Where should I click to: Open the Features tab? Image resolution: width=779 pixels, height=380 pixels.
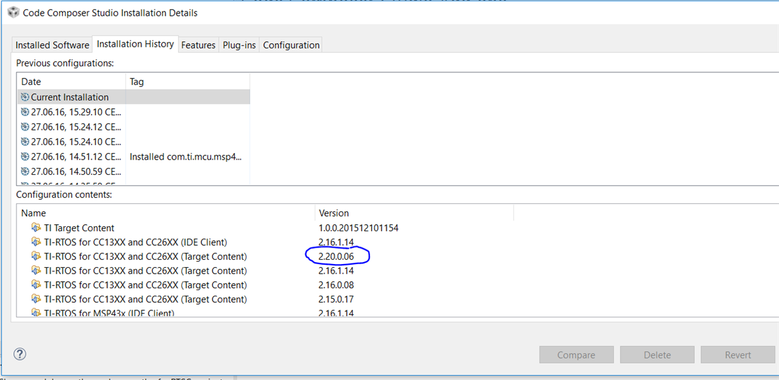click(198, 45)
